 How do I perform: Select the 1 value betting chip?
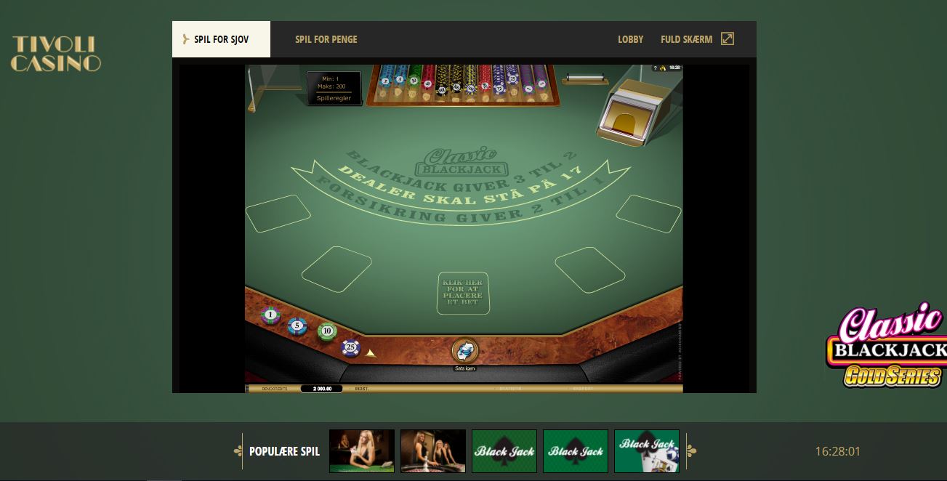[270, 315]
